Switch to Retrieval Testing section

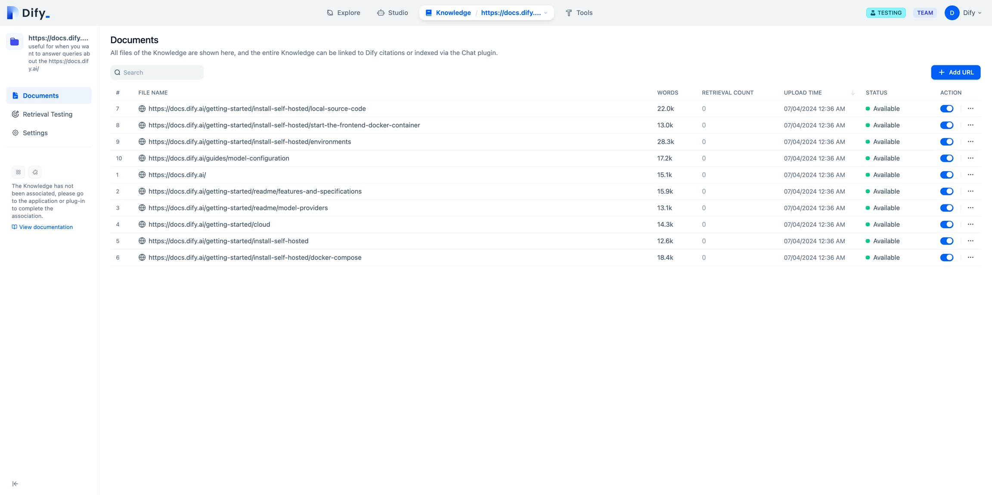(x=47, y=114)
